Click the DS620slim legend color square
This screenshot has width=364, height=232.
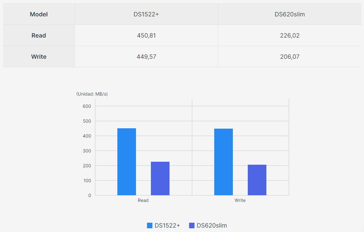click(192, 225)
